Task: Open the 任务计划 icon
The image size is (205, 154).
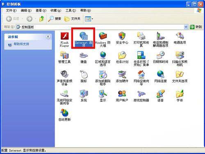Action: click(122, 55)
